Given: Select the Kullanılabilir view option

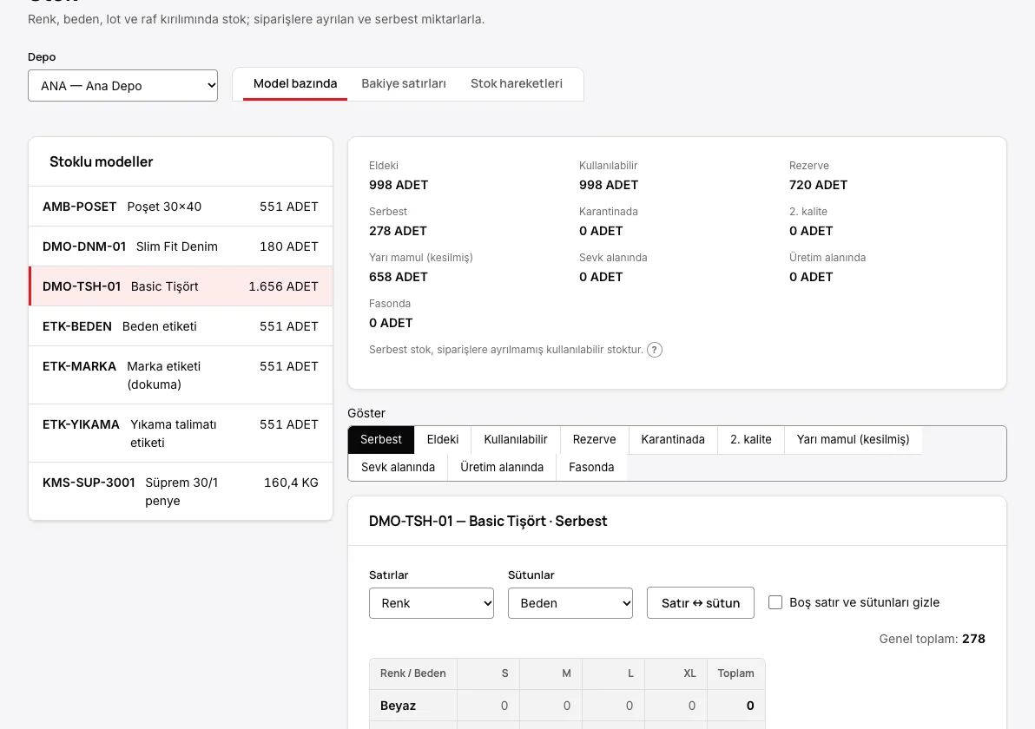Looking at the screenshot, I should [516, 440].
